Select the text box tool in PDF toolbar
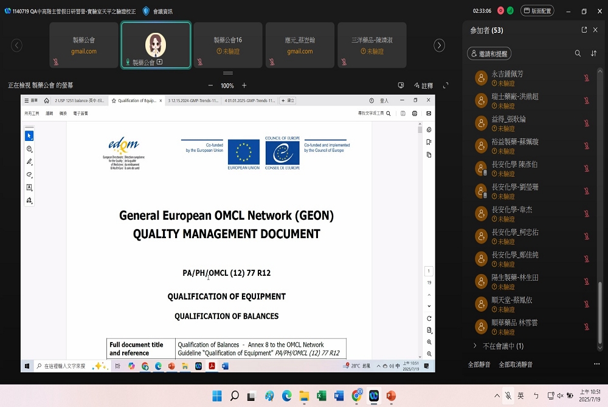 29,188
